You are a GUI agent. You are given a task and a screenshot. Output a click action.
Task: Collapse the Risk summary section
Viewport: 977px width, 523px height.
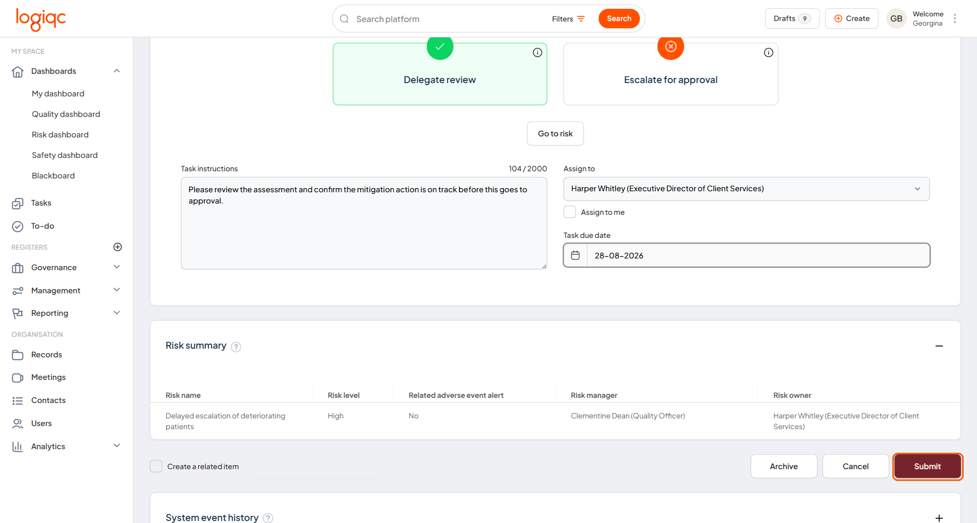click(x=939, y=346)
